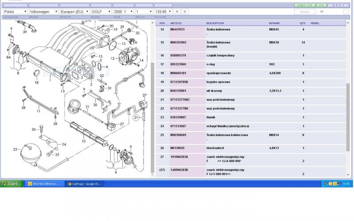Open the Language dropdown showing Polski
Image resolution: width=354 pixels, height=221 pixels.
[15, 11]
